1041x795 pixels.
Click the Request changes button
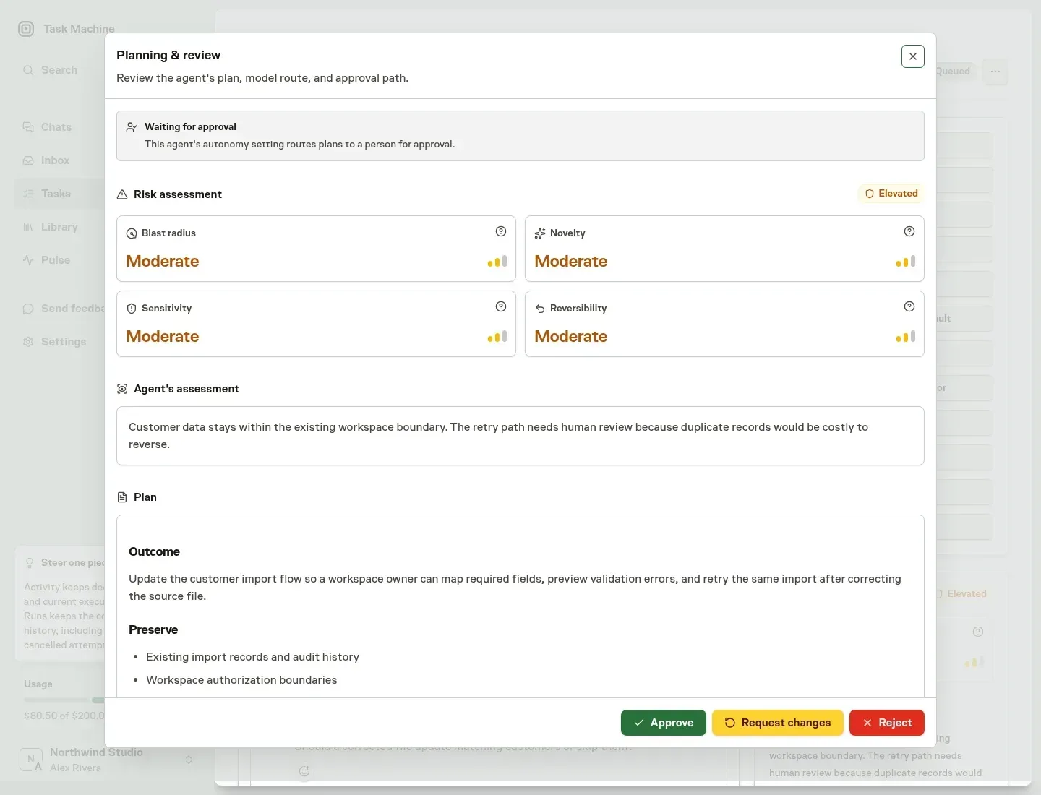click(778, 723)
